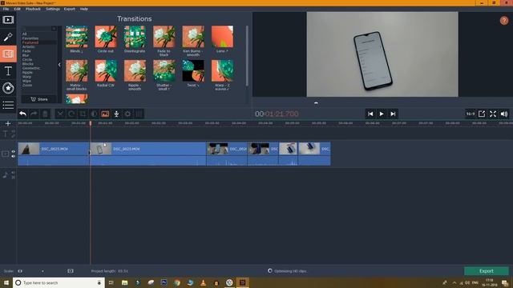Click the green Export button
This screenshot has width=513, height=288.
coord(487,271)
